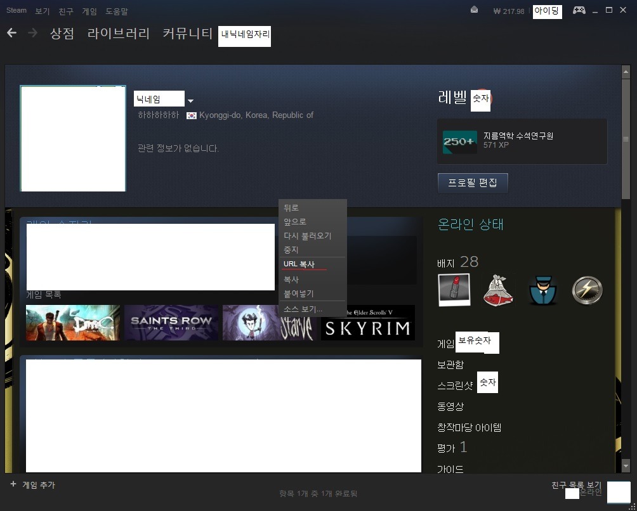This screenshot has width=637, height=511.
Task: Click the 게임 목록 label
Action: coord(44,295)
